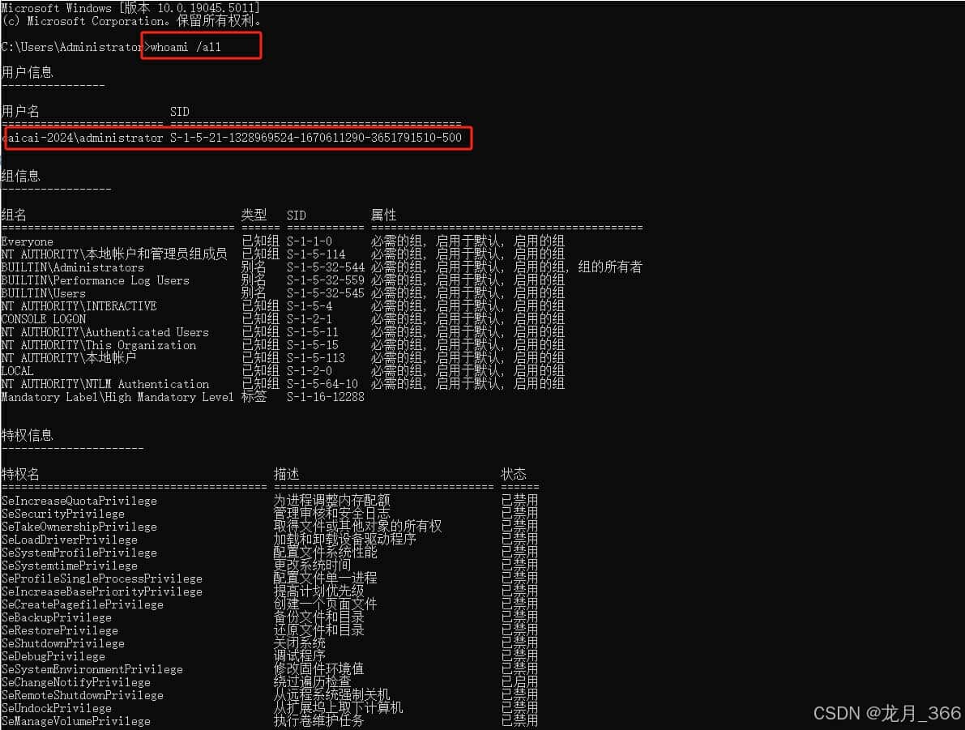Click the SeTakeOwnershipPrivilege entry
The width and height of the screenshot is (965, 730).
[x=79, y=527]
